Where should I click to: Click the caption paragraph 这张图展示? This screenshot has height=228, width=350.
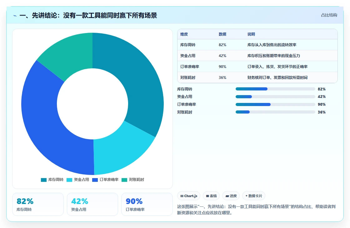(x=257, y=210)
